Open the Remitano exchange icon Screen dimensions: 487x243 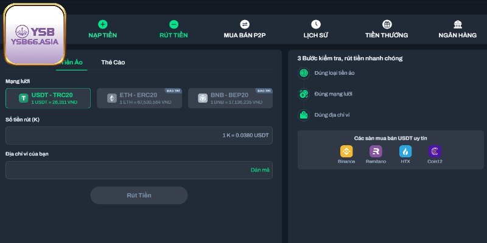click(376, 152)
